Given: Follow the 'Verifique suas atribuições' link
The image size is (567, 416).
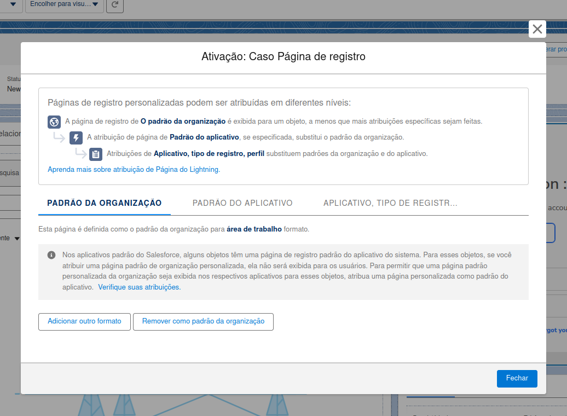Looking at the screenshot, I should point(139,287).
